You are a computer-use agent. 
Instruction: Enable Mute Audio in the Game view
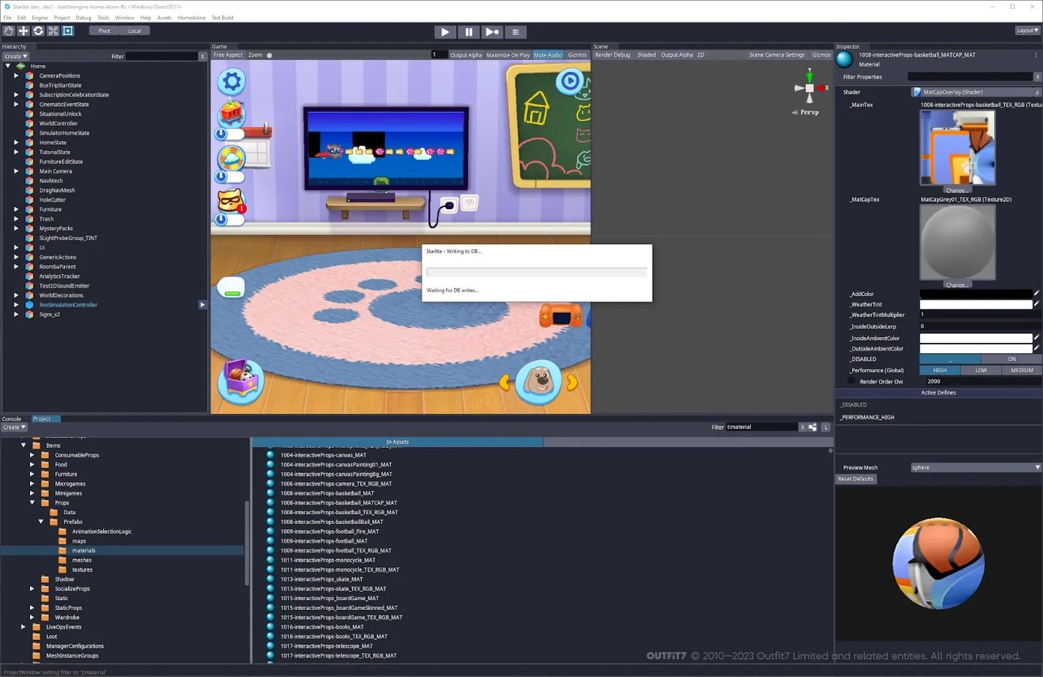(548, 54)
